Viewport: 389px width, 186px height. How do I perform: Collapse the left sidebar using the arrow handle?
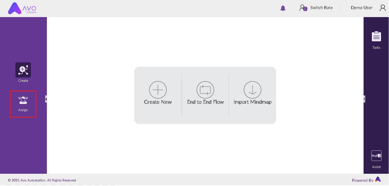pyautogui.click(x=46, y=99)
